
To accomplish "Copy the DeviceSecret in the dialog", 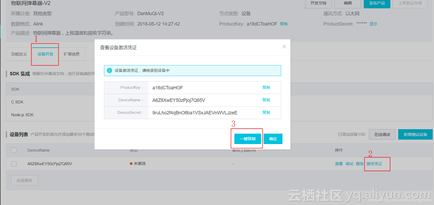I will (x=266, y=113).
